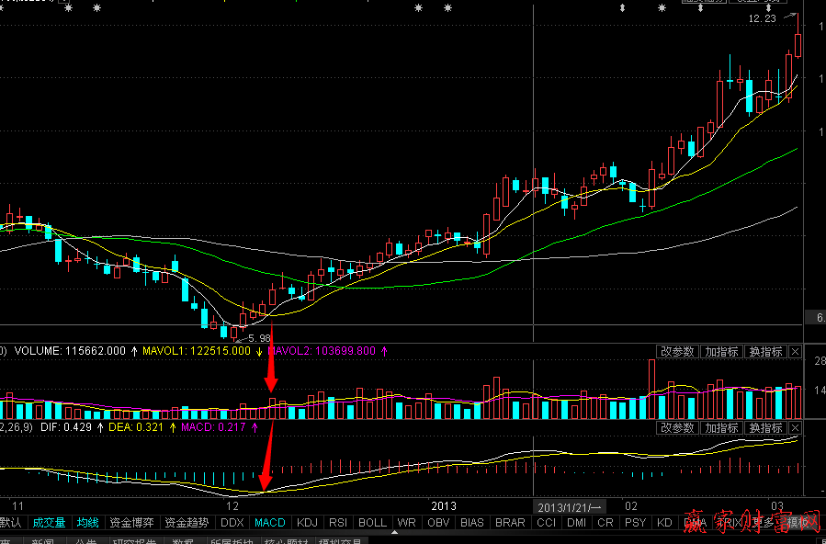Click the first star event marker at top
This screenshot has width=826, height=544.
pos(72,8)
